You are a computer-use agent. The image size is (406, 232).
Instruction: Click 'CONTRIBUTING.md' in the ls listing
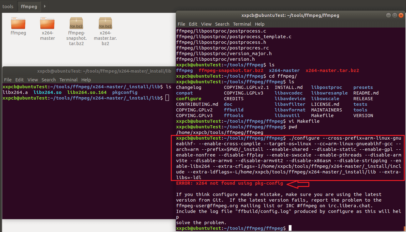click(197, 104)
